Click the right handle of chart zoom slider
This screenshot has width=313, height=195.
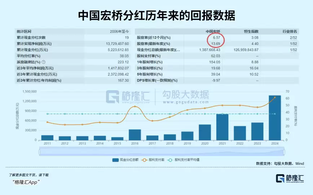284,151
